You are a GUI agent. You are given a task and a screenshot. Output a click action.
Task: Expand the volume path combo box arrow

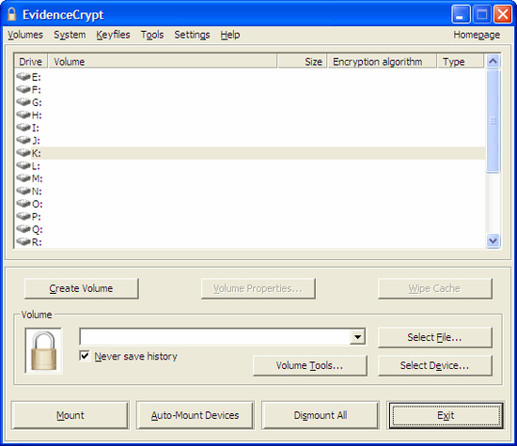click(x=357, y=337)
